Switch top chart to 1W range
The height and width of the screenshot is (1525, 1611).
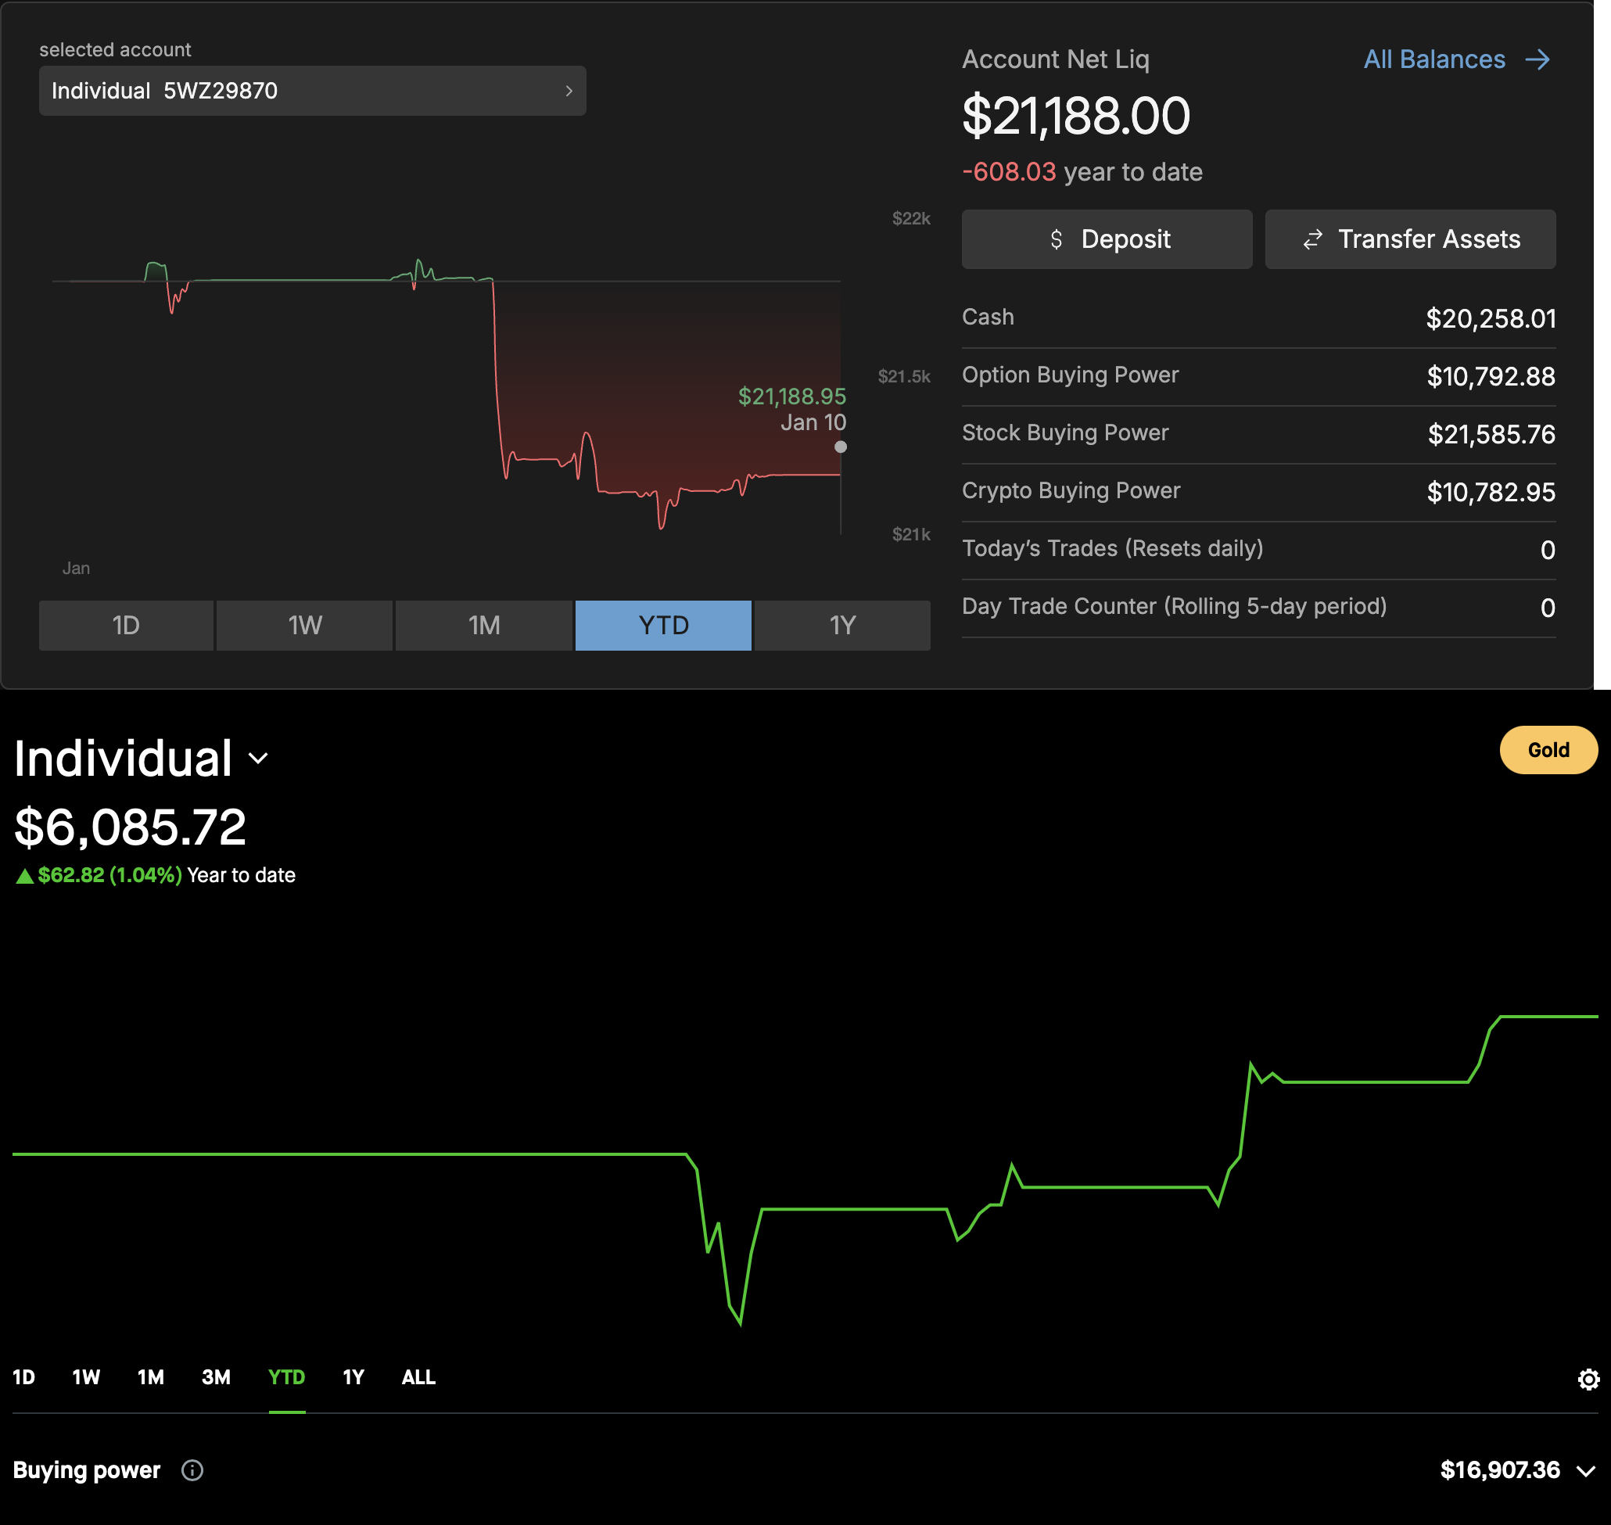point(305,625)
